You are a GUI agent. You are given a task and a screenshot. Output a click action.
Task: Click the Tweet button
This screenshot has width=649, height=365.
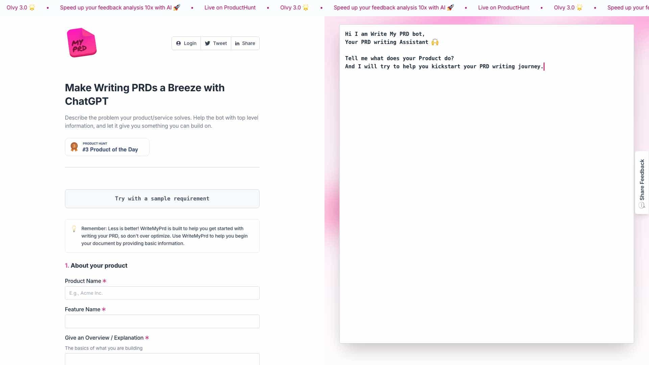click(216, 43)
